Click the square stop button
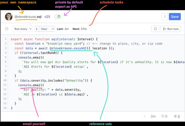 (x=155, y=29)
